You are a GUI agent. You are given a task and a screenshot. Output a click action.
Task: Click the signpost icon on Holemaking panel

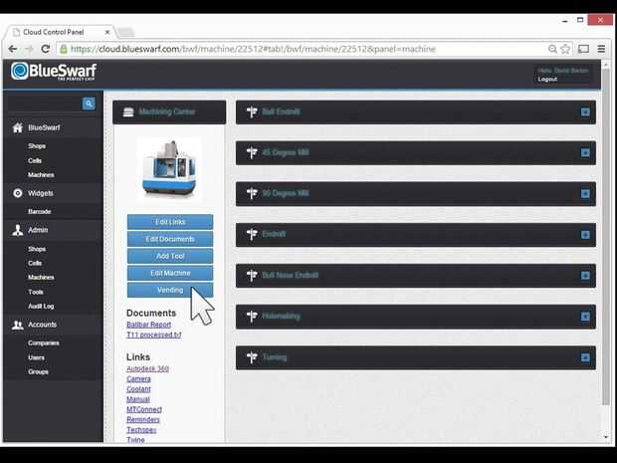click(252, 317)
